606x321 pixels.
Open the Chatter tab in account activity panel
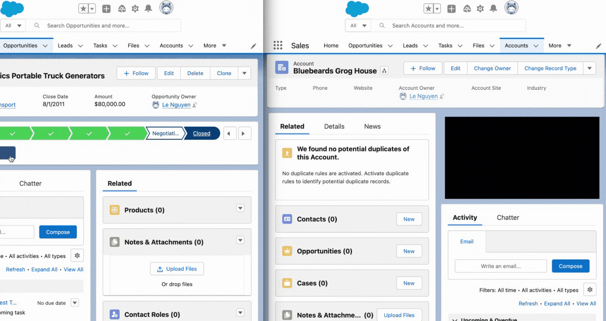point(508,218)
